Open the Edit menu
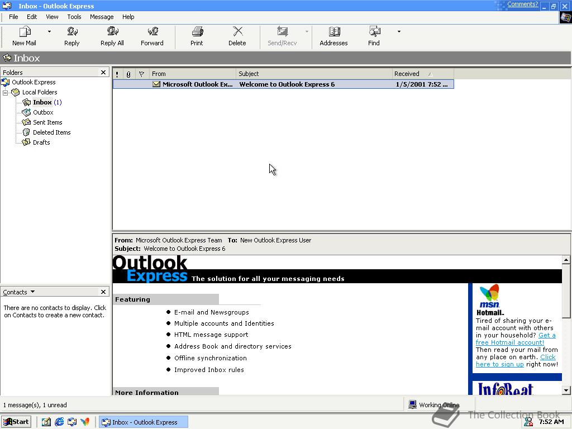 point(32,17)
